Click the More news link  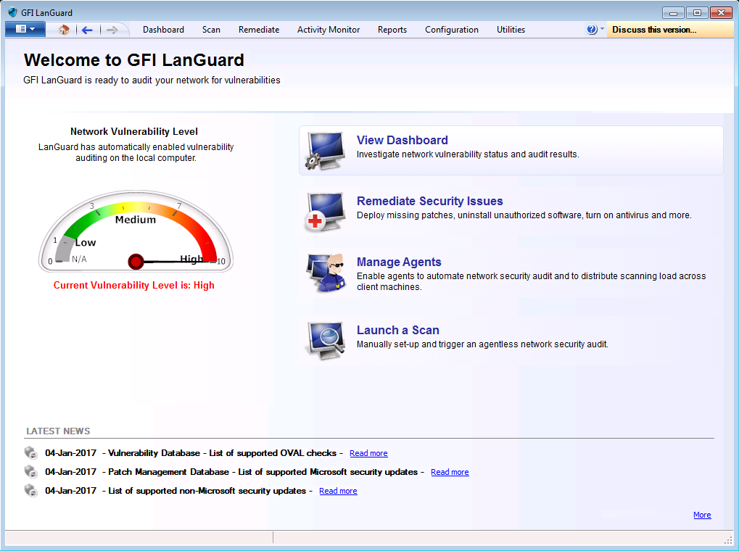click(702, 515)
